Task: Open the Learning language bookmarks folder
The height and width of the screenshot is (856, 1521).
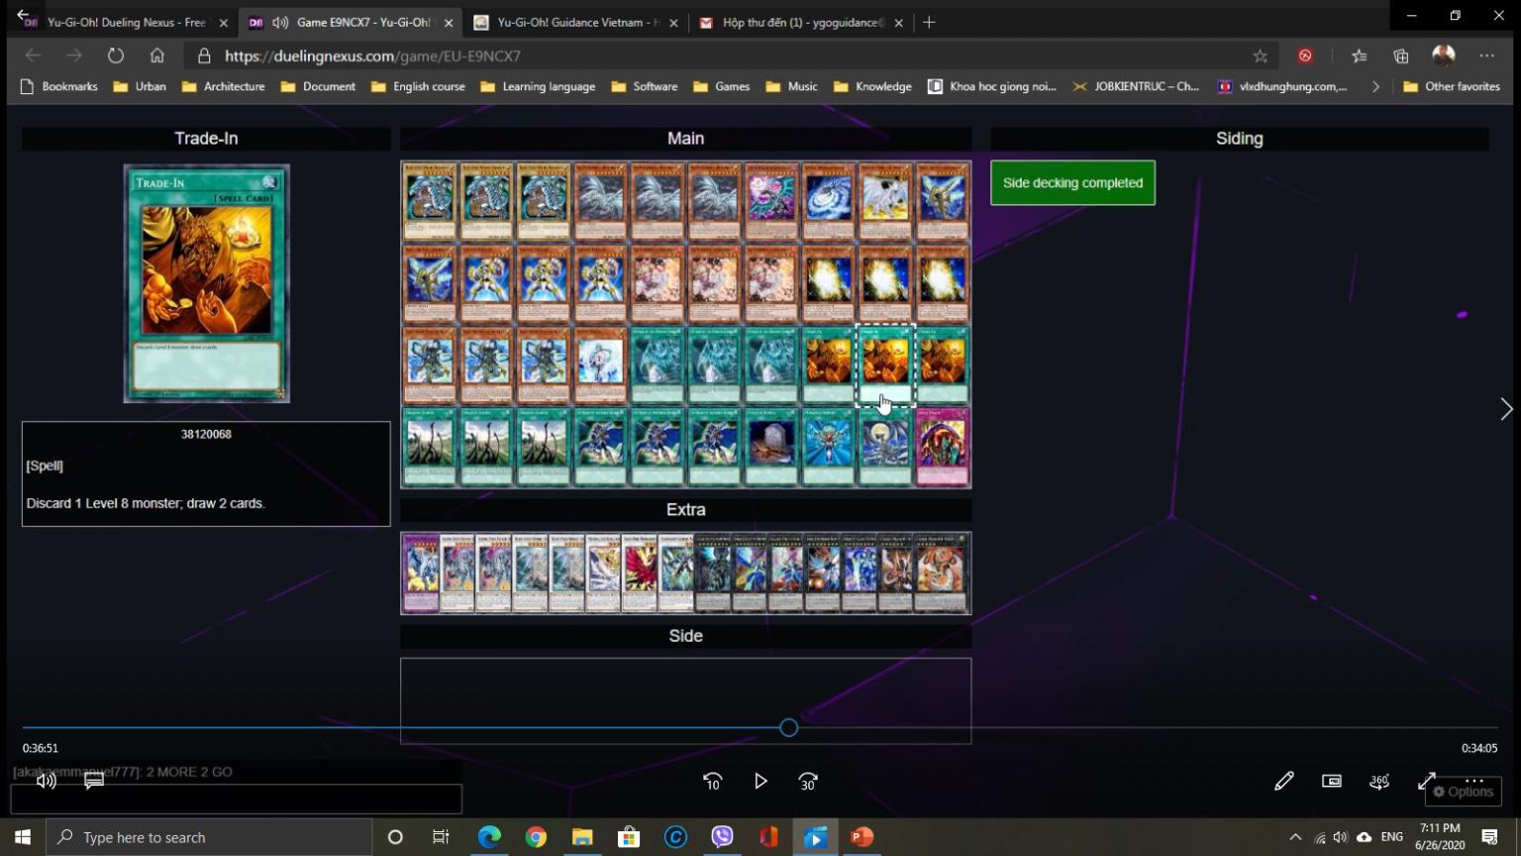Action: 538,86
